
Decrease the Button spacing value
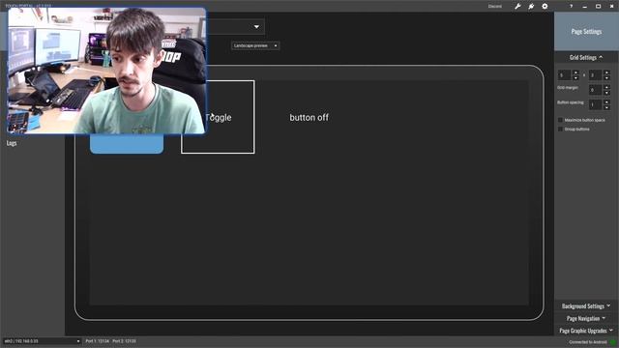(606, 107)
